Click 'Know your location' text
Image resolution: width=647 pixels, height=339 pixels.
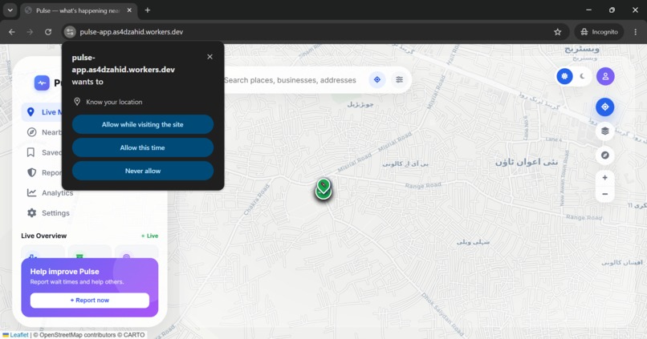pos(114,102)
